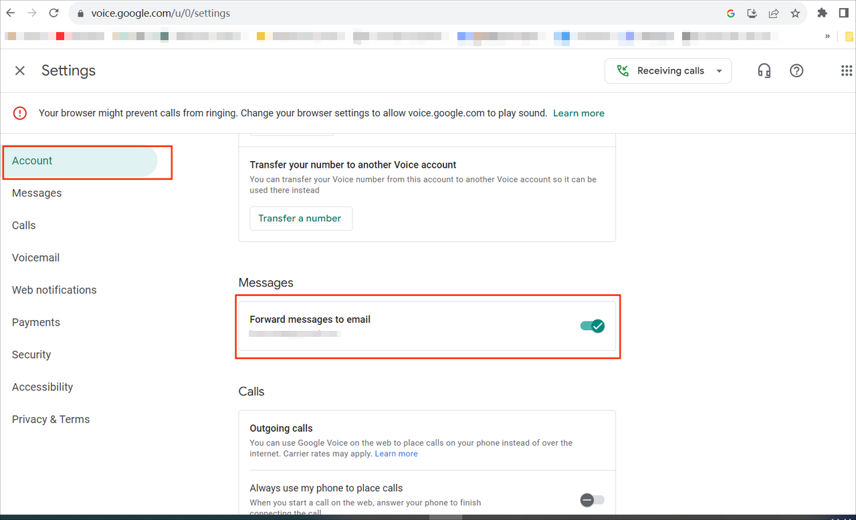Viewport: 856px width, 520px height.
Task: Close Settings with the X icon
Action: coord(20,71)
